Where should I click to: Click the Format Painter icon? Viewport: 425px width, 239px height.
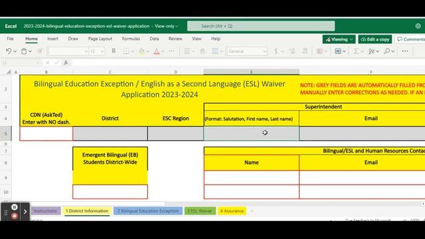coord(40,51)
